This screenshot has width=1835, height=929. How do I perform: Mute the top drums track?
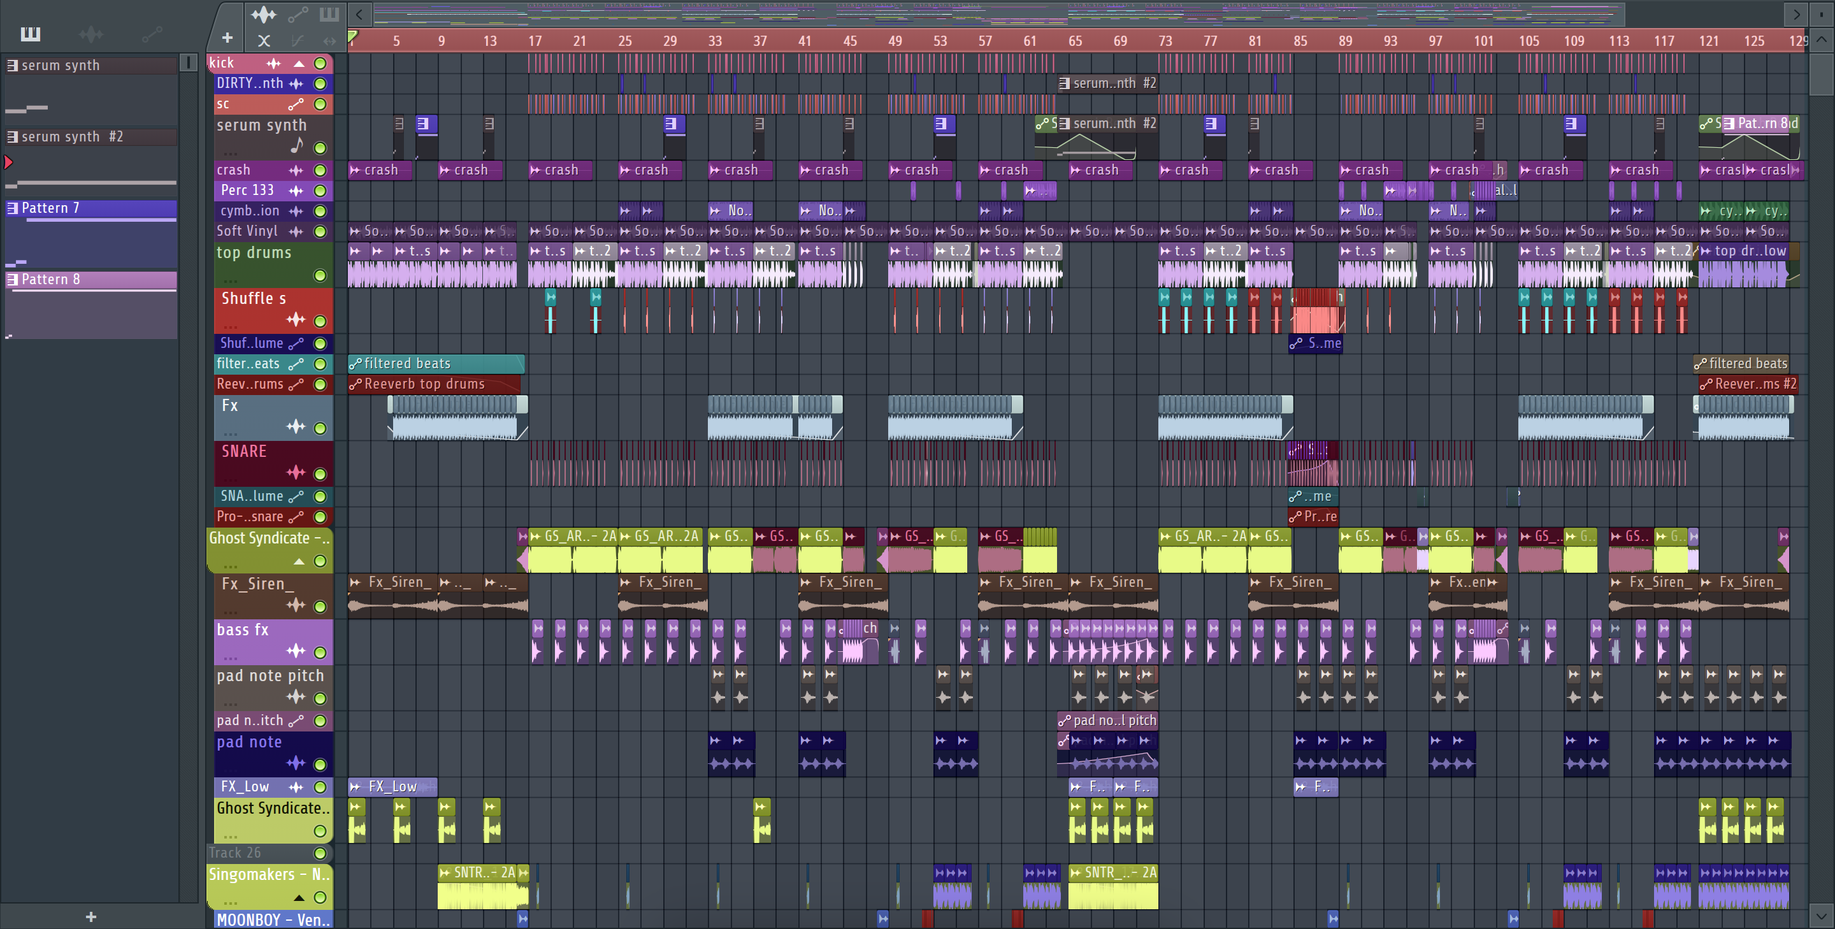tap(320, 275)
